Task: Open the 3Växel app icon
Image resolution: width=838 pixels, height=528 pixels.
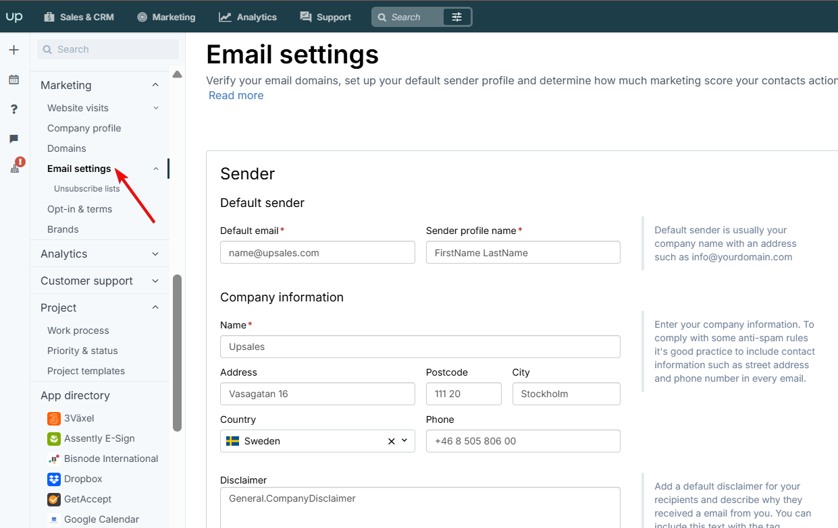Action: pos(54,419)
